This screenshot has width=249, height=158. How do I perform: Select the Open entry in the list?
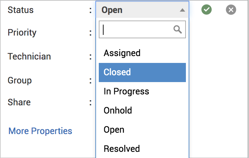click(x=114, y=130)
